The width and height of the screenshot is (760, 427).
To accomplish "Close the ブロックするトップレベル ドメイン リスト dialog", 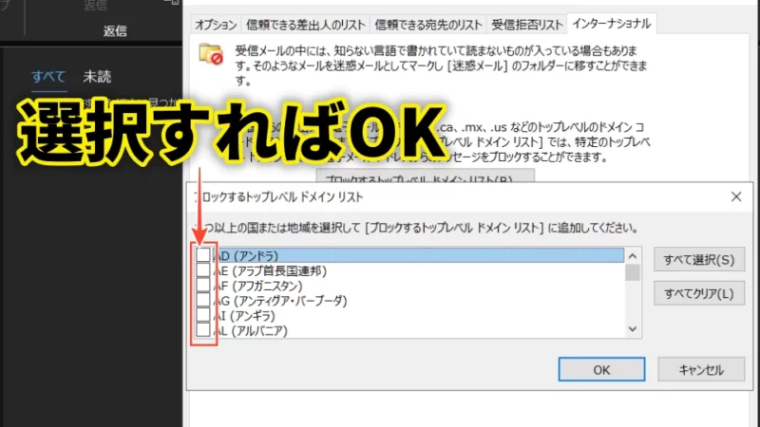I will (x=736, y=196).
